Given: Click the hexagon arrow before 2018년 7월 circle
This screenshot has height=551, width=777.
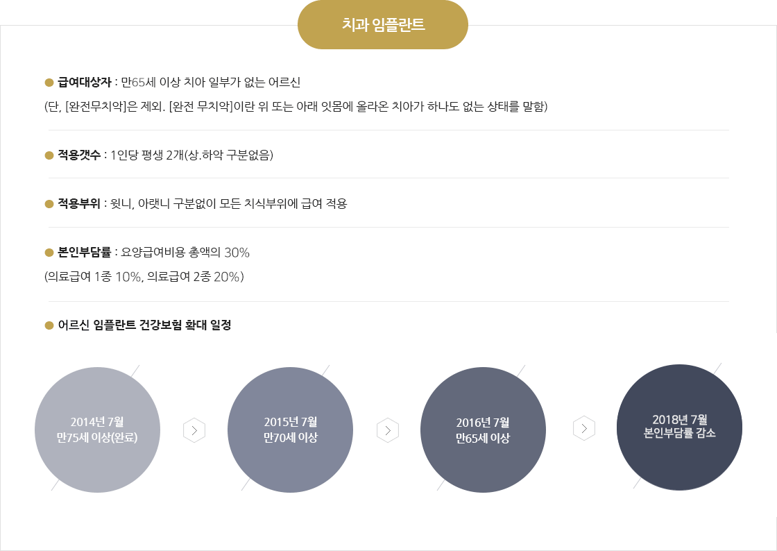Looking at the screenshot, I should [x=583, y=428].
